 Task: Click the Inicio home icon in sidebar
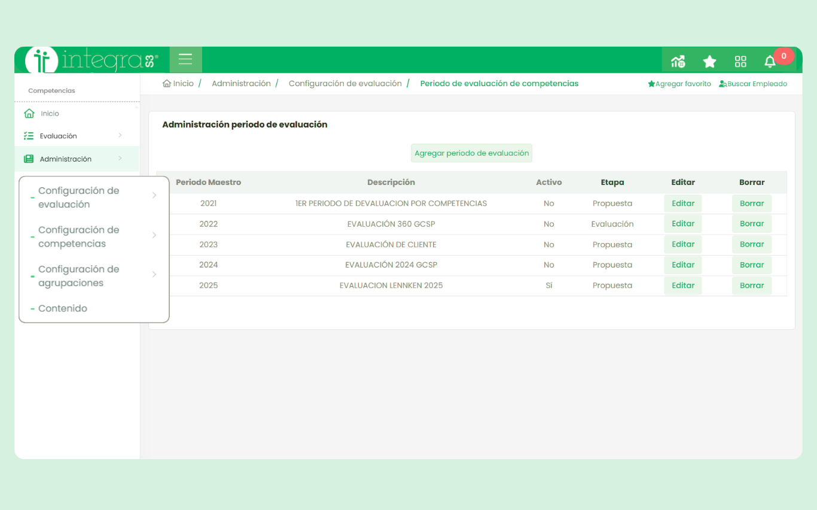click(x=29, y=113)
